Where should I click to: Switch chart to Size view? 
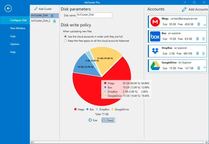coord(93,120)
